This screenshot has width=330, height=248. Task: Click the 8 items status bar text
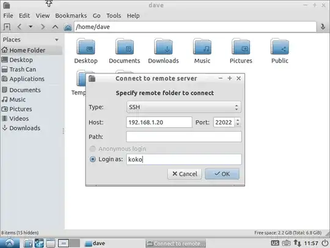pyautogui.click(x=20, y=233)
